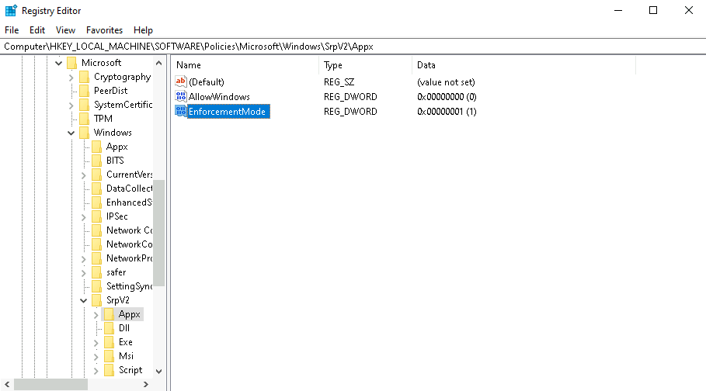Select the Microsoft folder icon

pos(71,63)
